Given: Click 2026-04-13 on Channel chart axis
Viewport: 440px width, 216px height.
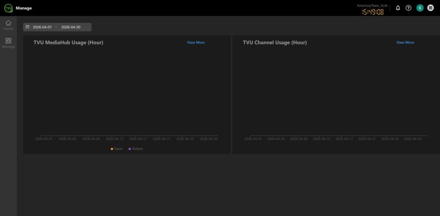Looking at the screenshot, I should (x=321, y=139).
